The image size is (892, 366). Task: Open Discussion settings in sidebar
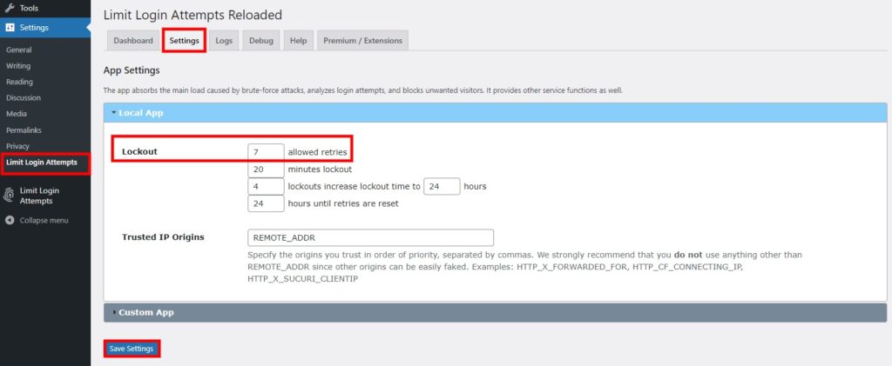click(x=24, y=97)
